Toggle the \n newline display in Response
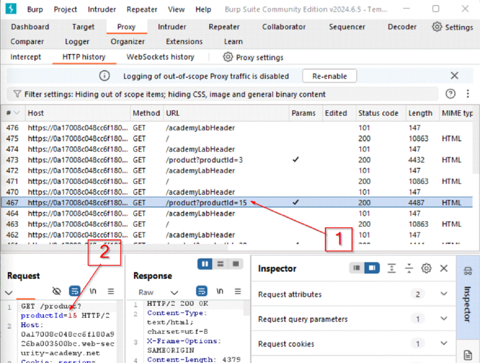Screen dimensions: 480x363 point(220,291)
